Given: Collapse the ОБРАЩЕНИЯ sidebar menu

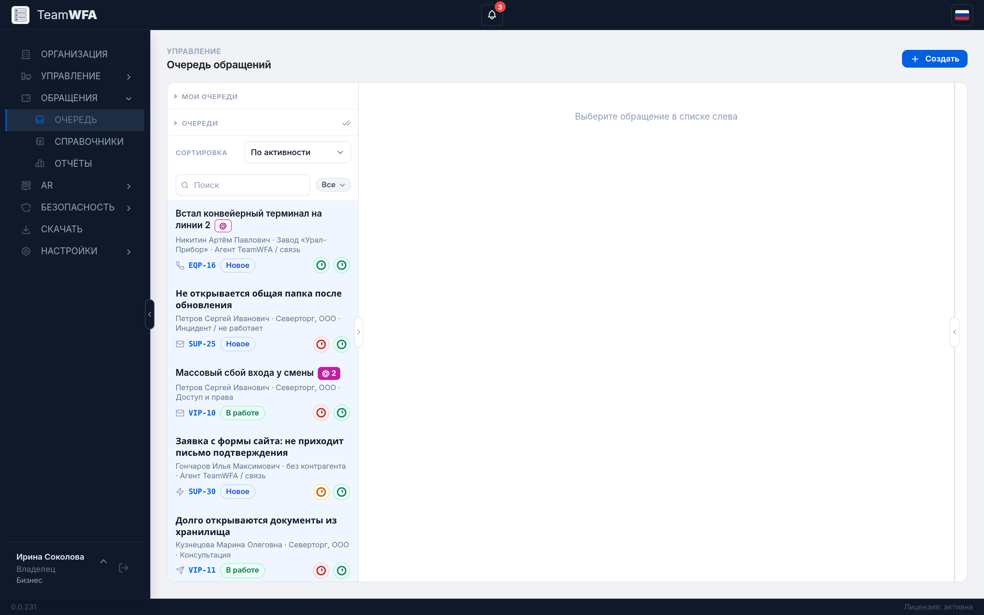Looking at the screenshot, I should pos(75,98).
